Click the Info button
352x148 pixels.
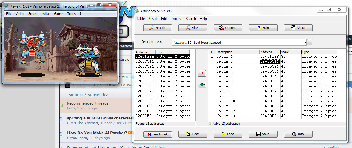[298, 134]
